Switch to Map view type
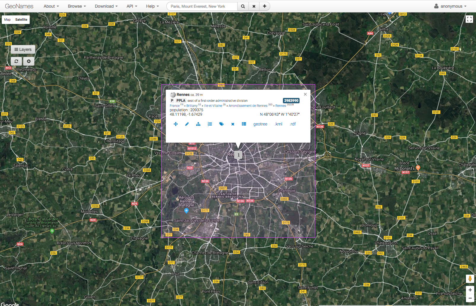This screenshot has height=306, width=476. click(7, 20)
